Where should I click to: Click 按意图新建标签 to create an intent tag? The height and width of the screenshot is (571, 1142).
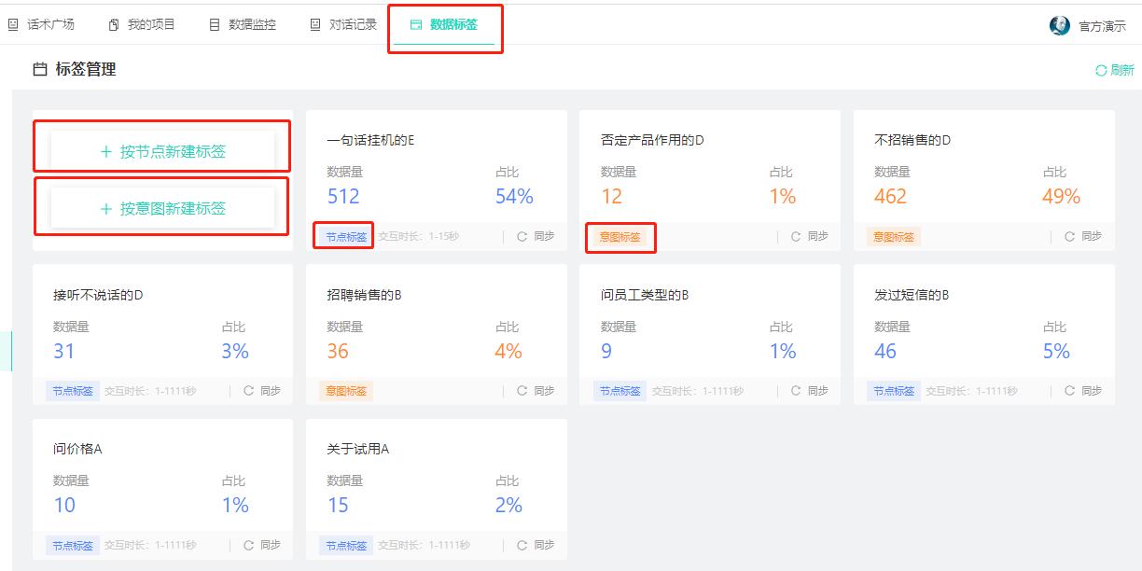click(160, 207)
